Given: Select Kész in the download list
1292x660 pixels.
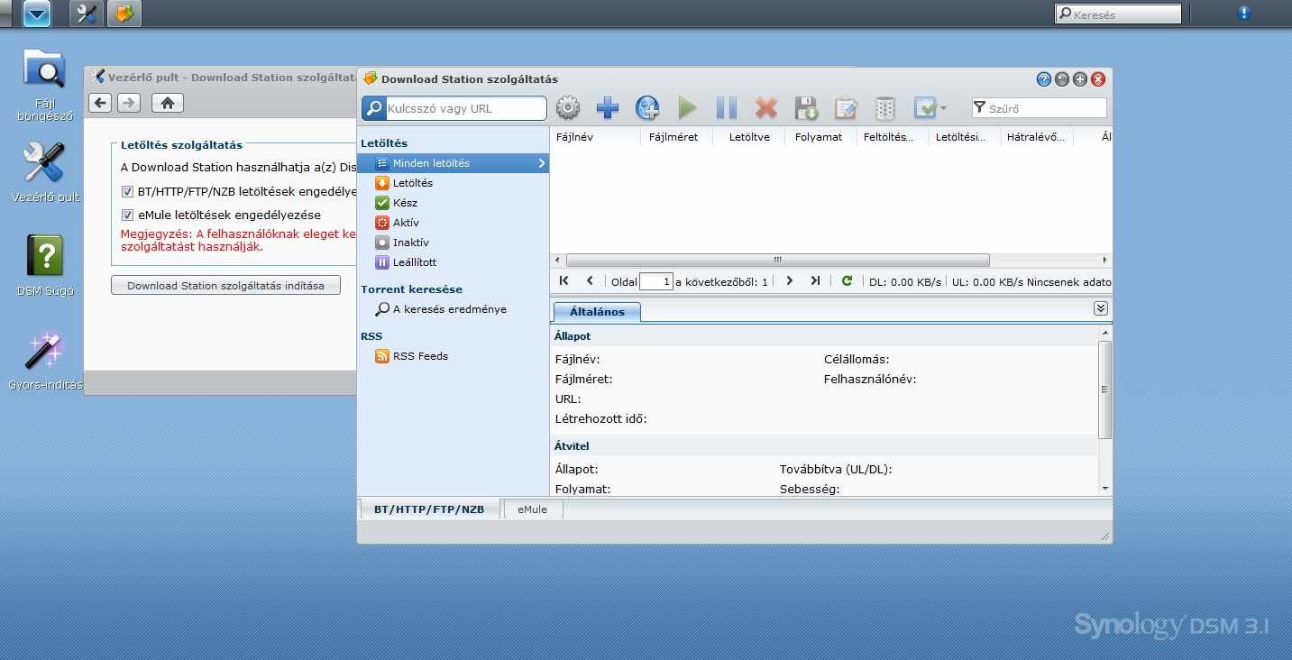Looking at the screenshot, I should point(405,203).
